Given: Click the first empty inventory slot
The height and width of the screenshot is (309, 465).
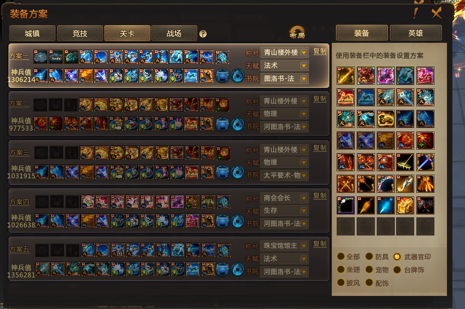Looking at the screenshot, I should [346, 227].
